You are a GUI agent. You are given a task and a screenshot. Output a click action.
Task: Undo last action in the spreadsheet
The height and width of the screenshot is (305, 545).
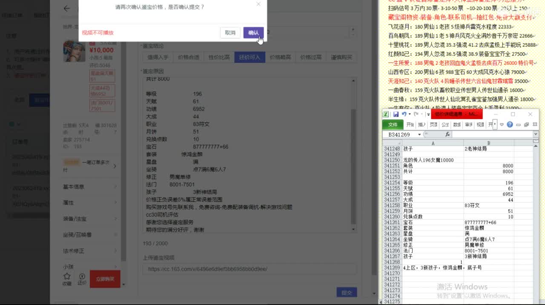tap(404, 114)
